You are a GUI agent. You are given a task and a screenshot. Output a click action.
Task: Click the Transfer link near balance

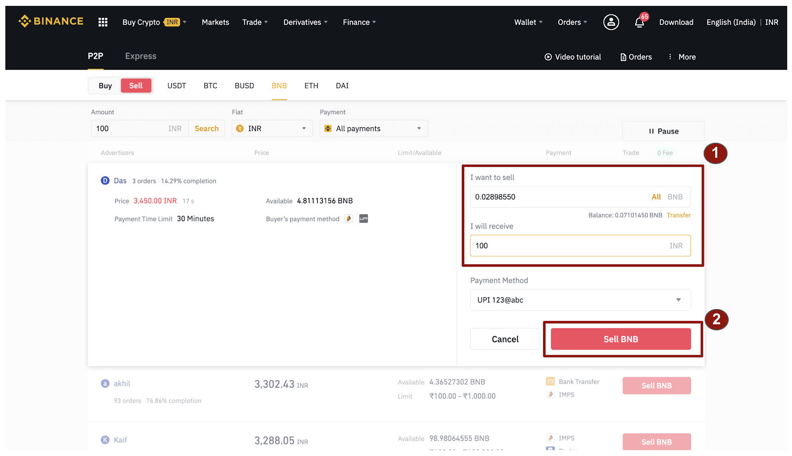[x=679, y=215]
